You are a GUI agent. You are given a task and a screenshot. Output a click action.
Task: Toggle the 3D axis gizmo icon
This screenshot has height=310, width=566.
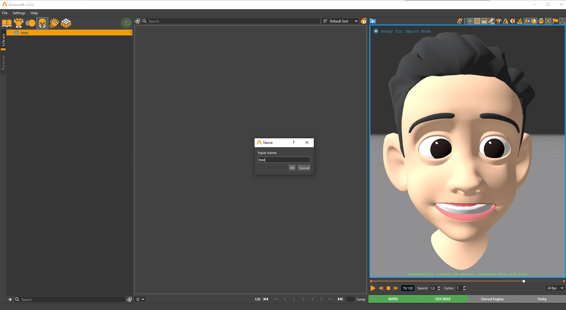[562, 21]
